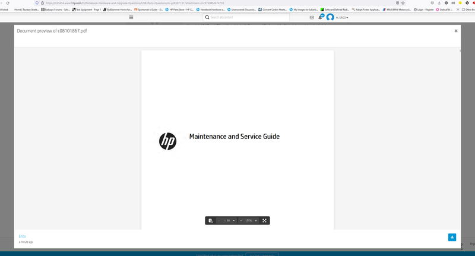Viewport: 475px width, 256px height.
Task: Open My Images for Juliano bookmark
Action: pyautogui.click(x=303, y=10)
